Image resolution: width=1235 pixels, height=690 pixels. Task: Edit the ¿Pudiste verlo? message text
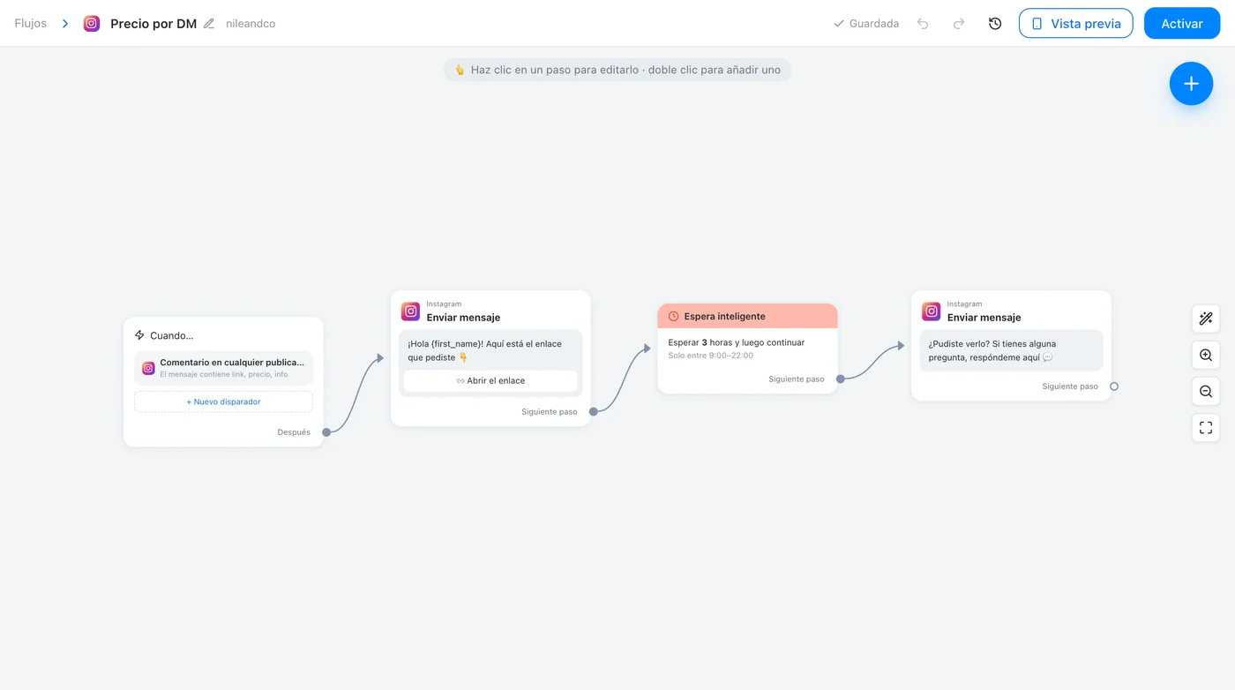(992, 350)
